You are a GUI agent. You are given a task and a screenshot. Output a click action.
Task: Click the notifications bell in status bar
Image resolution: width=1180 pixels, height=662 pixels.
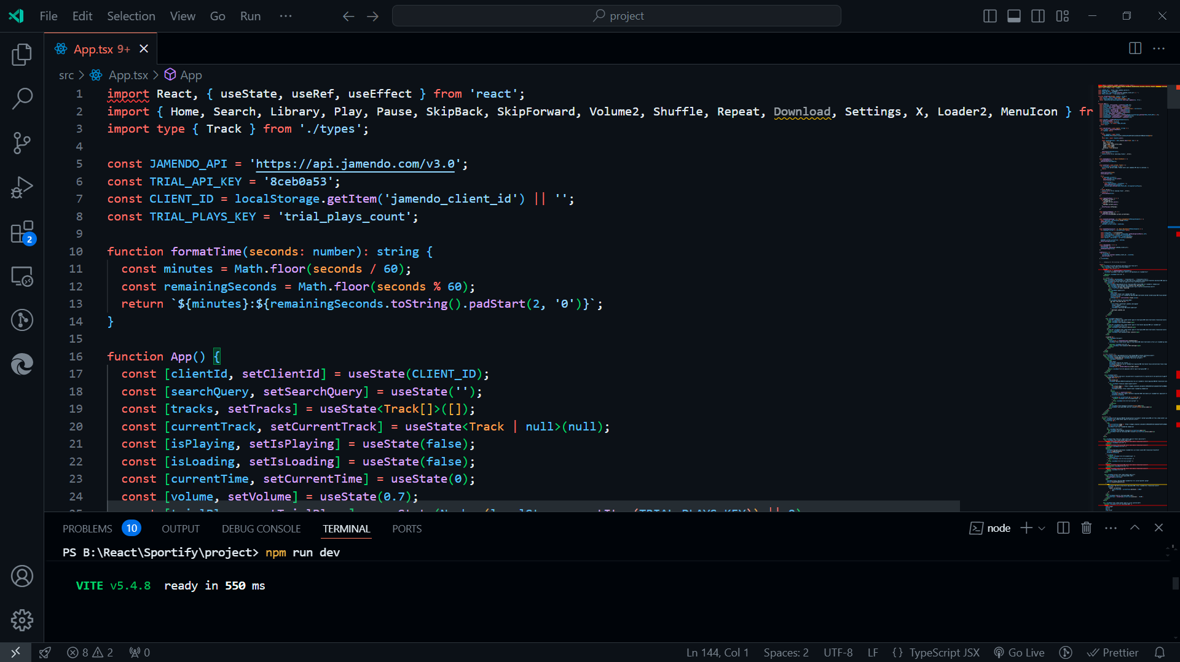click(x=1159, y=652)
